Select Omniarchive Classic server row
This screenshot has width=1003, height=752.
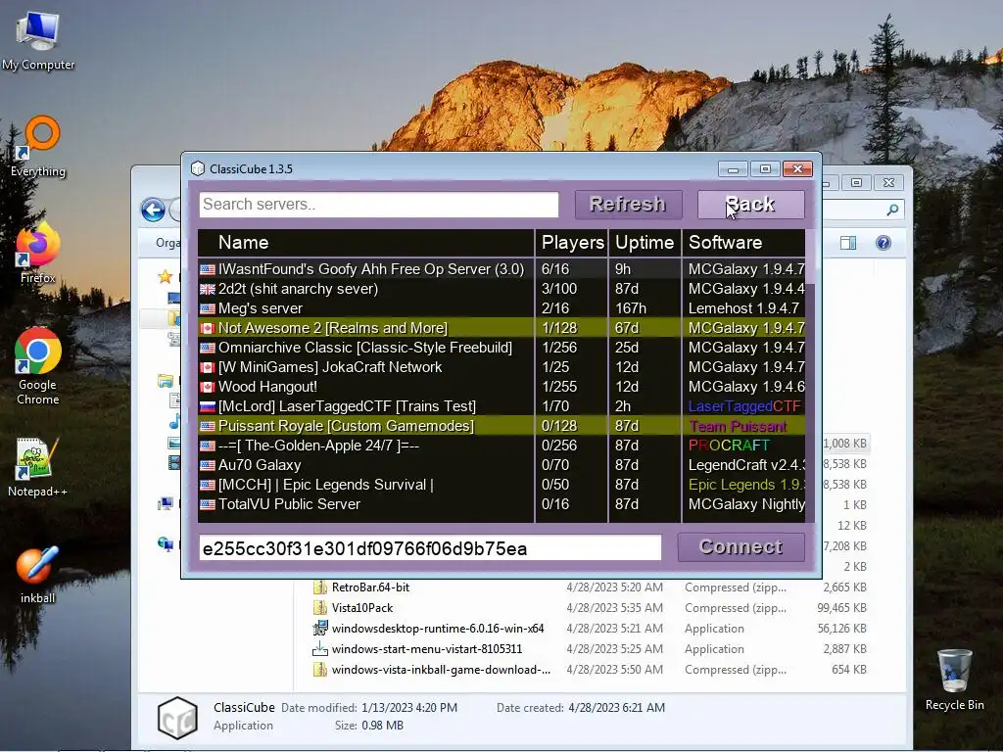pos(501,348)
